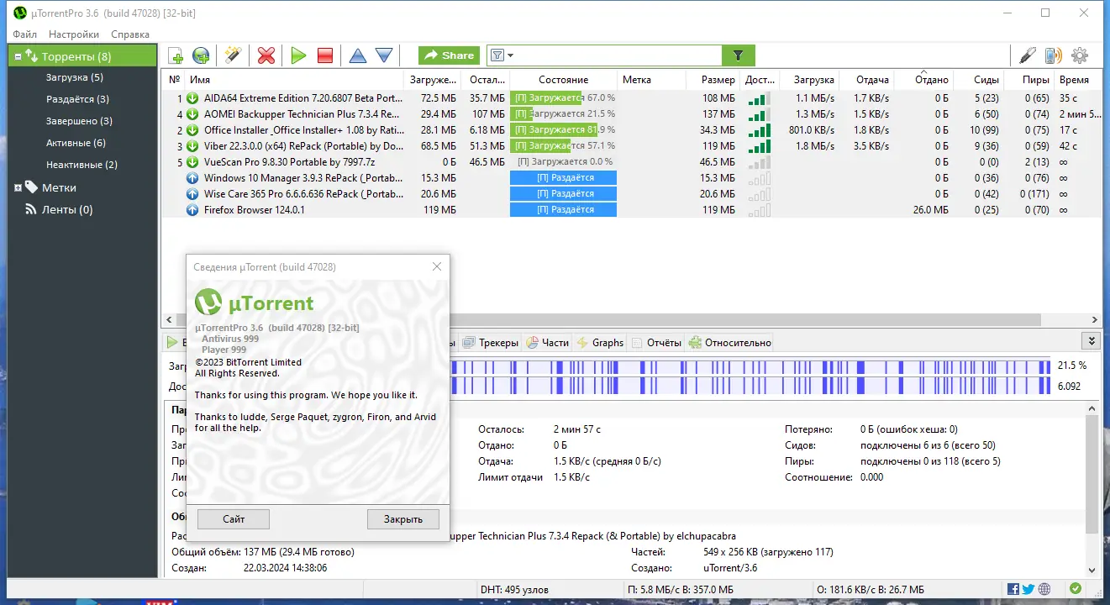Click the Twitter icon in the status bar

click(x=1028, y=589)
